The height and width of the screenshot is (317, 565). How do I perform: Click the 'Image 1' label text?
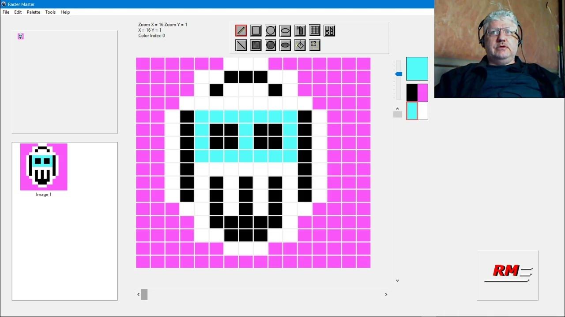[44, 194]
